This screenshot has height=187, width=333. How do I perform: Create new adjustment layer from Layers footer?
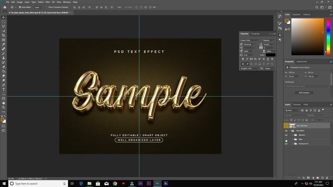[313, 178]
